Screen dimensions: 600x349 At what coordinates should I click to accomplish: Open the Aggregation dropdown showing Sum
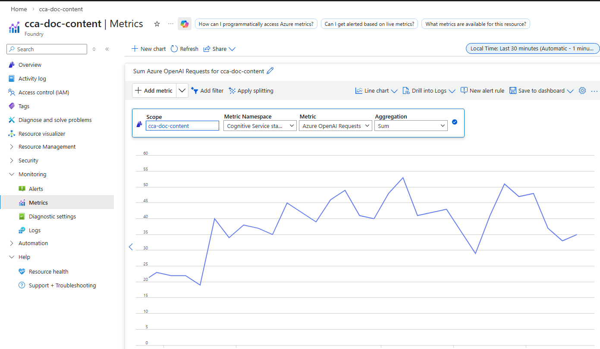coord(411,126)
